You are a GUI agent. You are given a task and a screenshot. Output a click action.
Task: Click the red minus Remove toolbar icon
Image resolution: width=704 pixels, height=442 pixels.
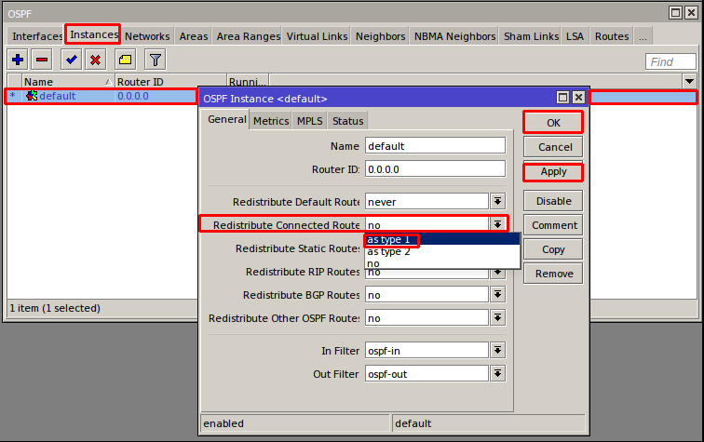pyautogui.click(x=42, y=60)
